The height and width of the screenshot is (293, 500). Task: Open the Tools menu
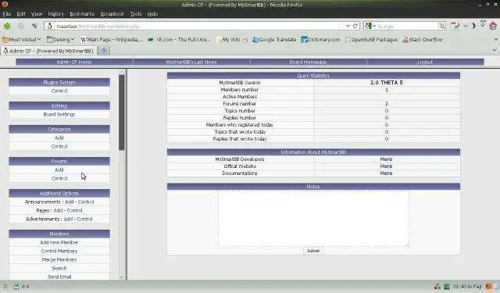pyautogui.click(x=135, y=14)
